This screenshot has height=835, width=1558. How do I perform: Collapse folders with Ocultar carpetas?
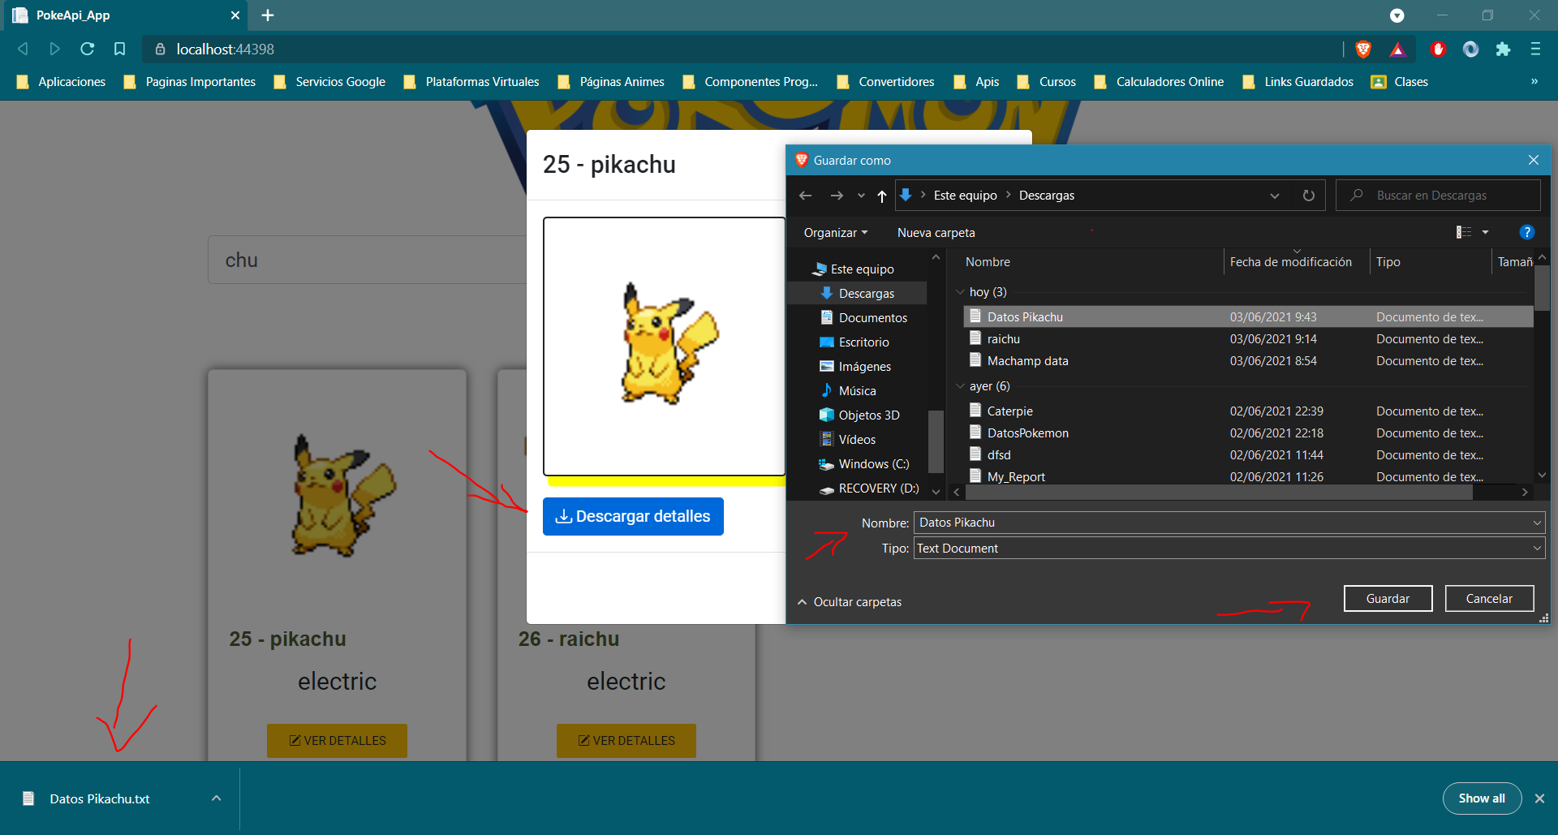[849, 601]
